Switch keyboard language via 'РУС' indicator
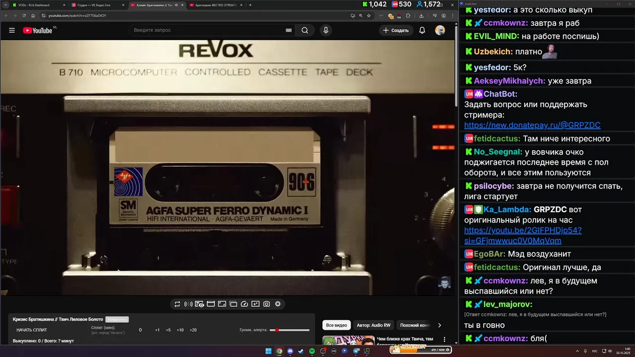 pos(595,351)
